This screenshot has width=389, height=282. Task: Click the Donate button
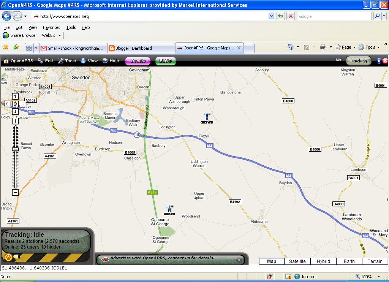(x=138, y=60)
